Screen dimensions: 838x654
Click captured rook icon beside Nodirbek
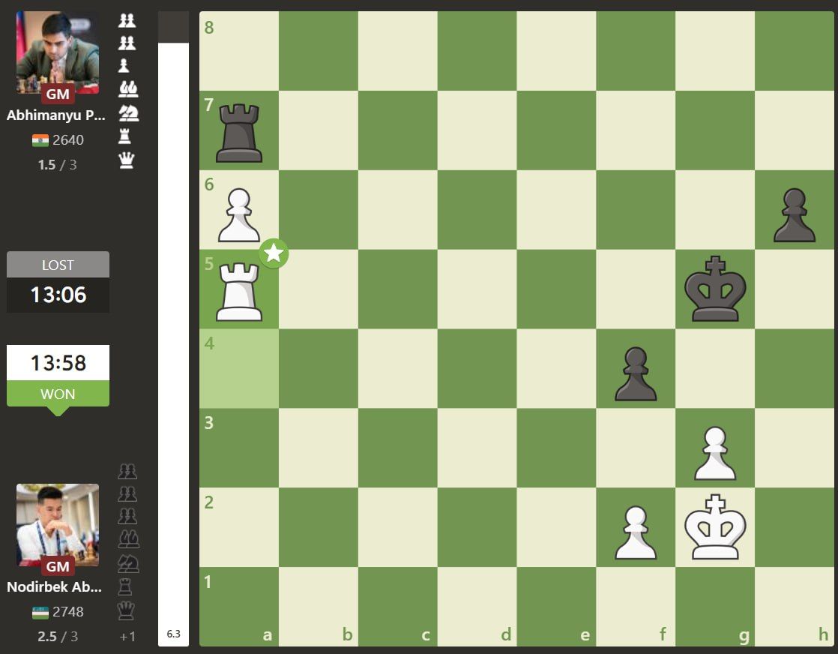click(x=124, y=586)
